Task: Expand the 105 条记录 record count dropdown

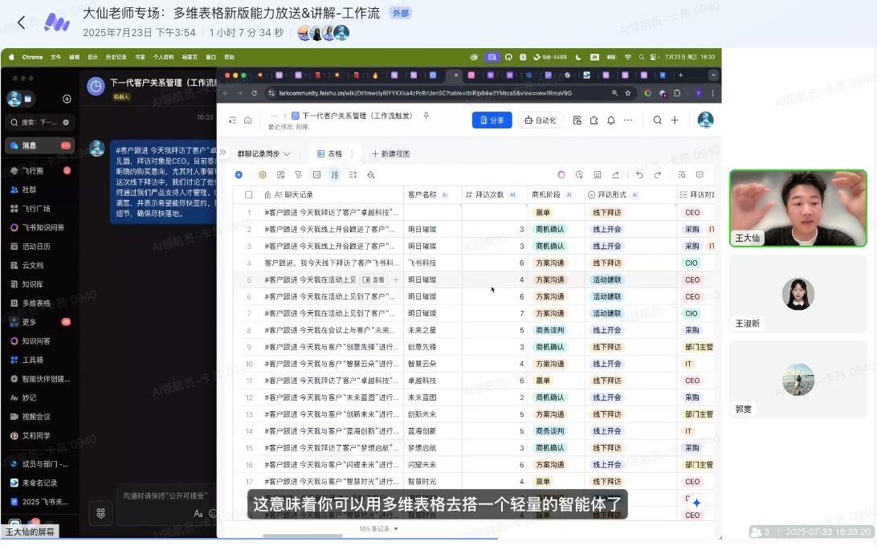Action: (x=379, y=529)
